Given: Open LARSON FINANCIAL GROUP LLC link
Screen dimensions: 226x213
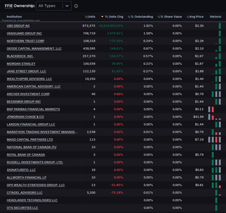Looking at the screenshot, I should 31,124.
